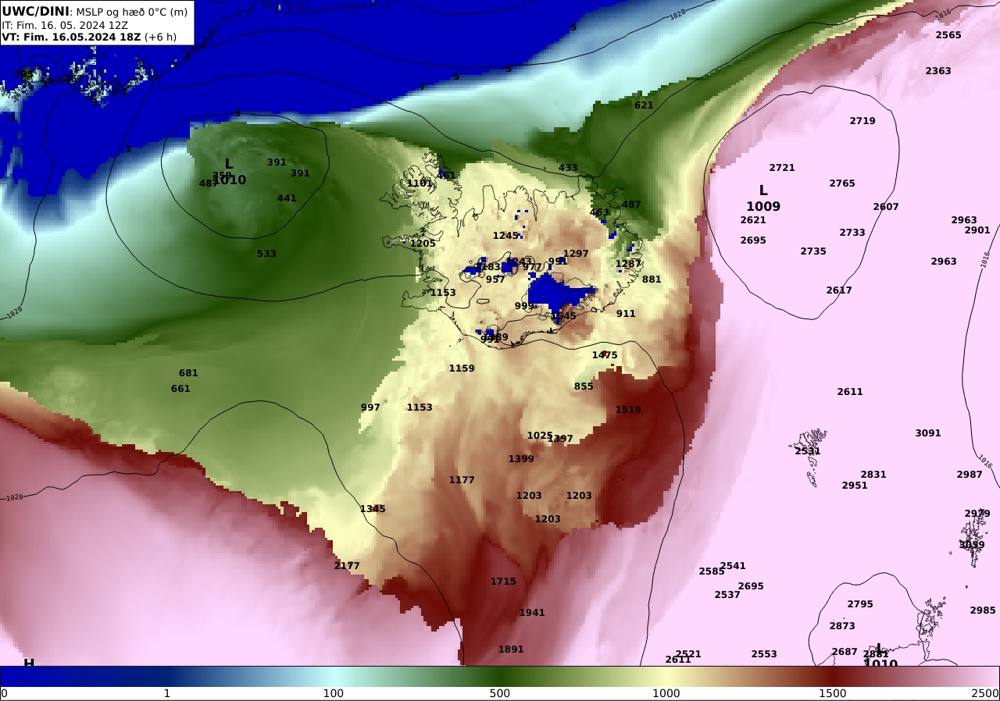Click the height value 1025
Screen dimensions: 1000x701
click(540, 436)
